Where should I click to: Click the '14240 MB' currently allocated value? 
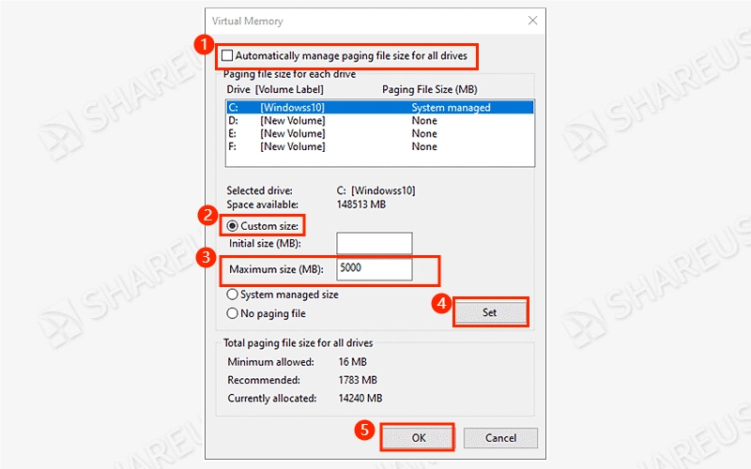pos(360,398)
